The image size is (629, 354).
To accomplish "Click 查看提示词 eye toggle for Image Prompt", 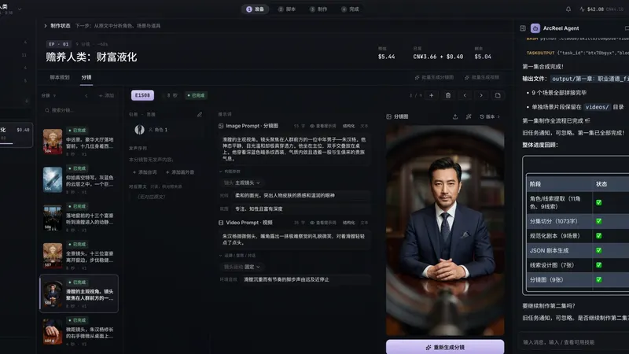I will [x=322, y=126].
